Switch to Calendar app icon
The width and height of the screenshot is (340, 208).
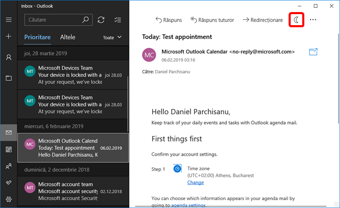9,149
